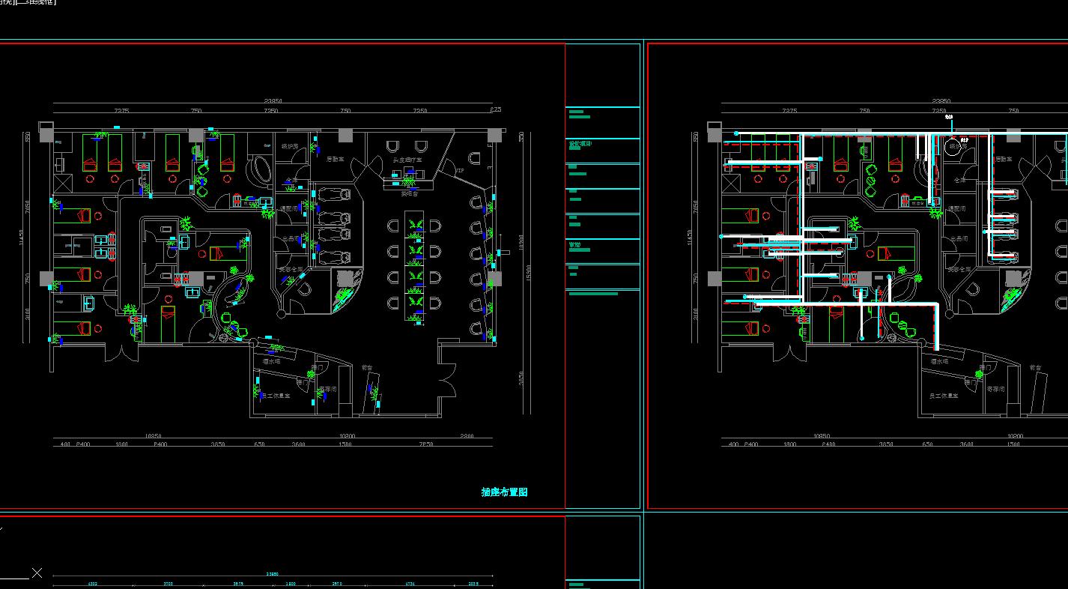Select 酒水吧 label in the piping plan

940,361
